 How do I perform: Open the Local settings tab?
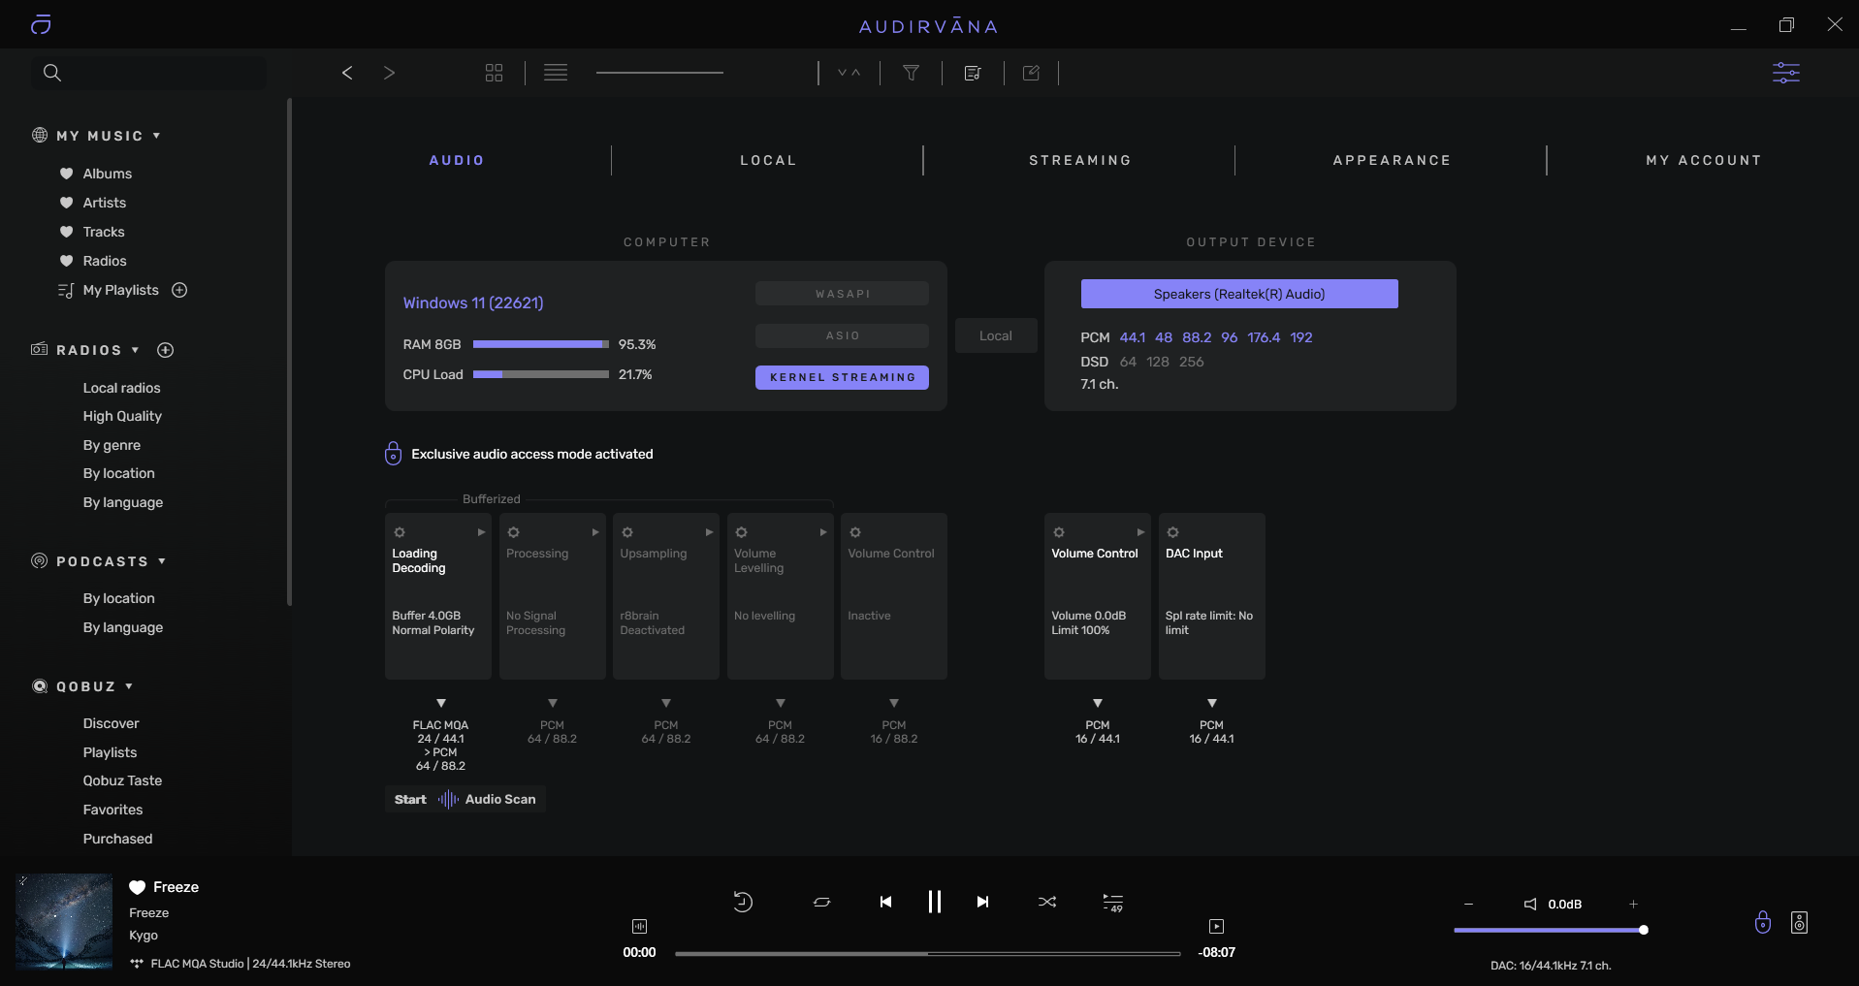pos(769,160)
